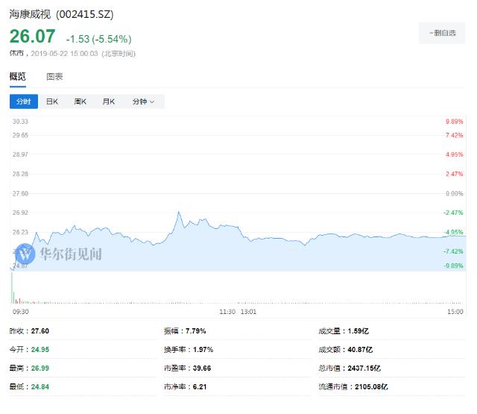Switch to the 概览 overview tab
The image size is (477, 414).
[x=17, y=77]
